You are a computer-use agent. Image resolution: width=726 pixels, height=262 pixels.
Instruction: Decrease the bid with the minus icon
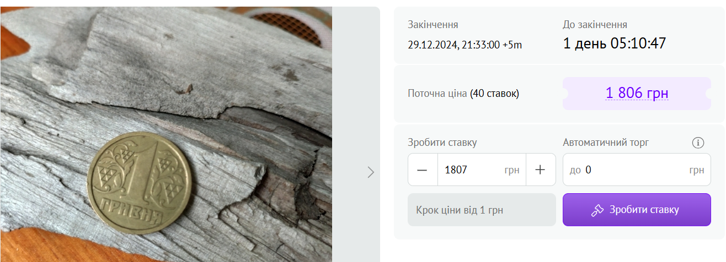[x=422, y=170]
